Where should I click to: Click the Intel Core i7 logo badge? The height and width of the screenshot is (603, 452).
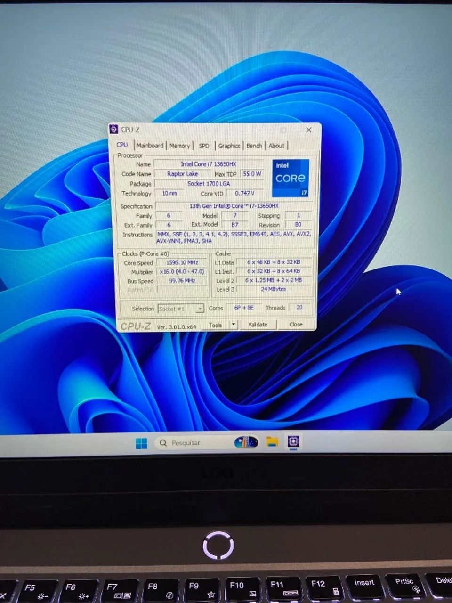pyautogui.click(x=291, y=178)
